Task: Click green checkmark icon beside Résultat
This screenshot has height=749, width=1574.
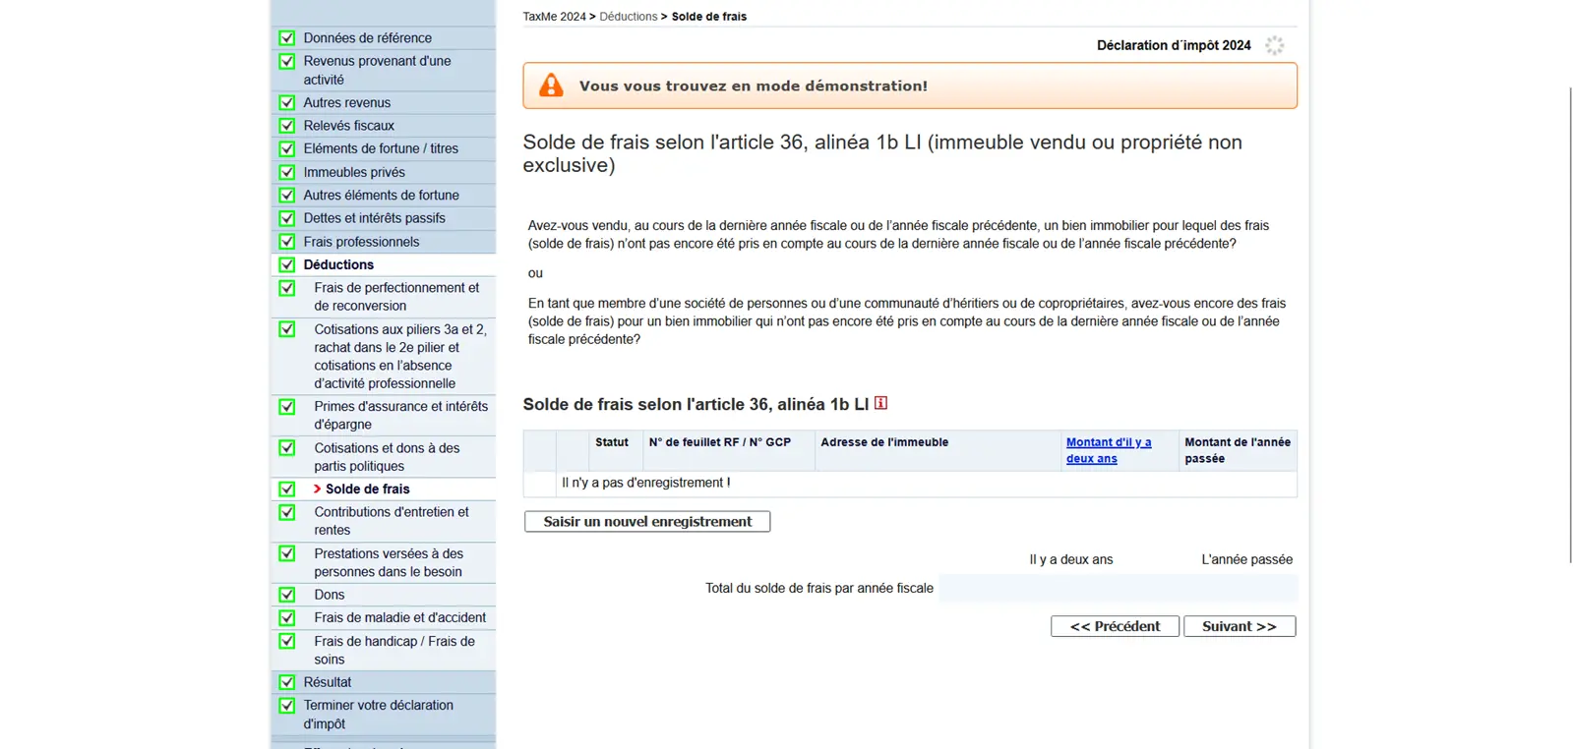Action: click(287, 682)
